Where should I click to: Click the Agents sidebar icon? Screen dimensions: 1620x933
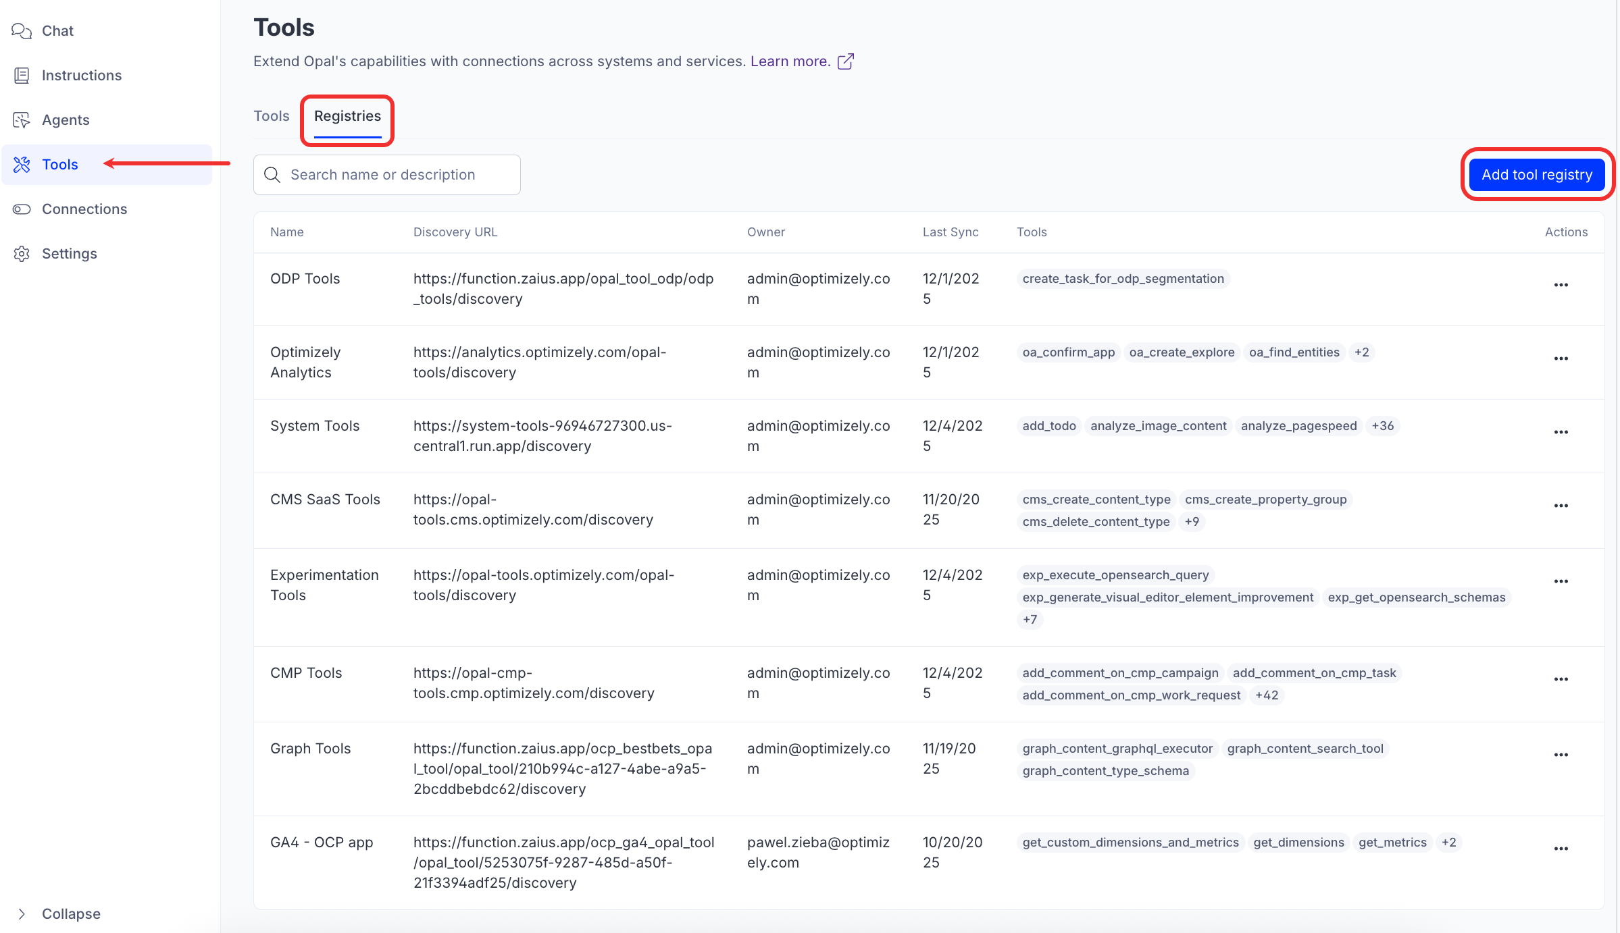[x=22, y=120]
